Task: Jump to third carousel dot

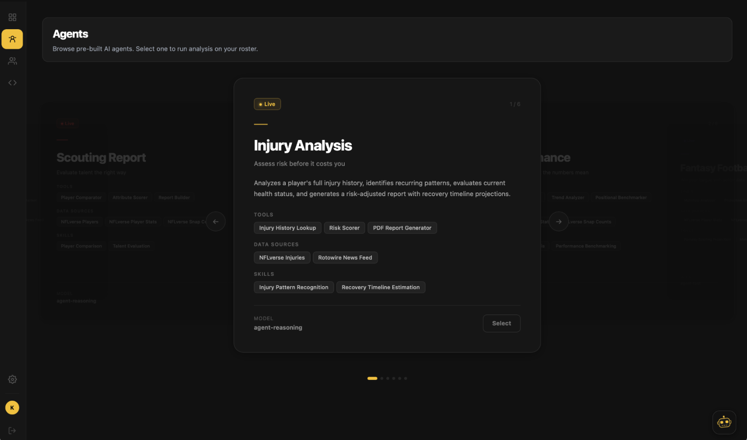Action: (x=388, y=378)
